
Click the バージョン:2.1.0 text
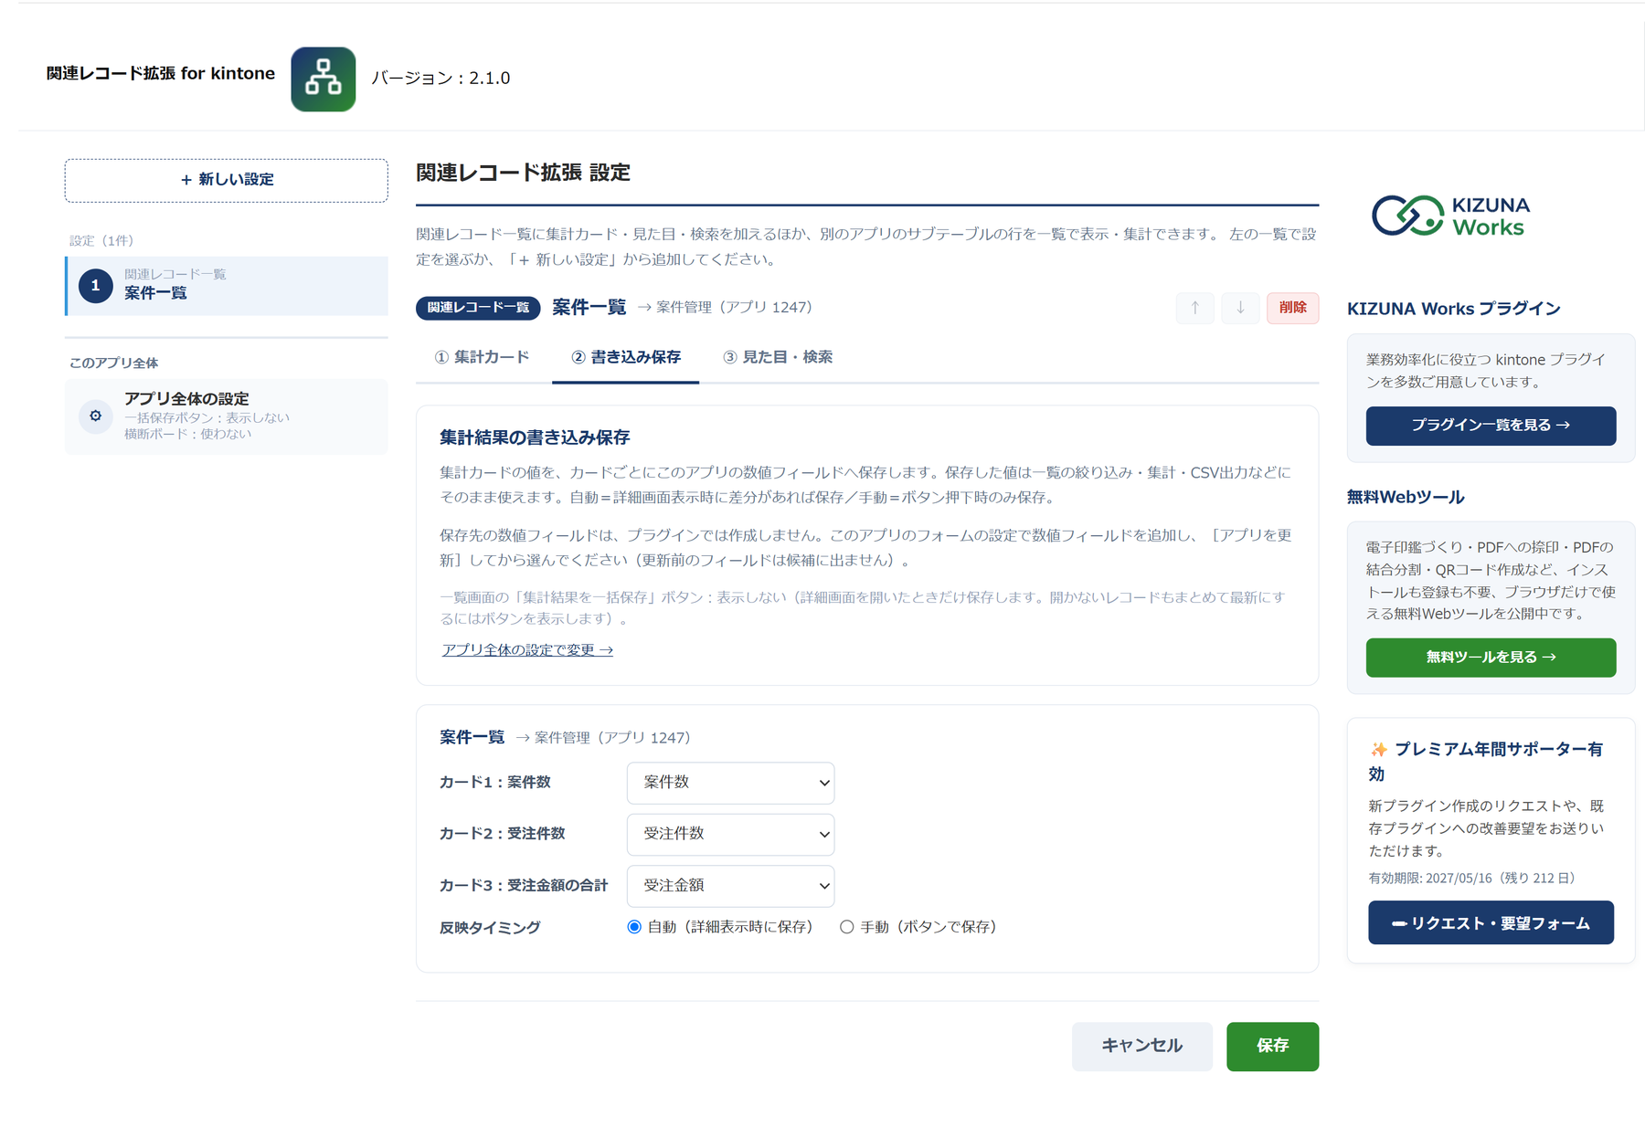440,79
